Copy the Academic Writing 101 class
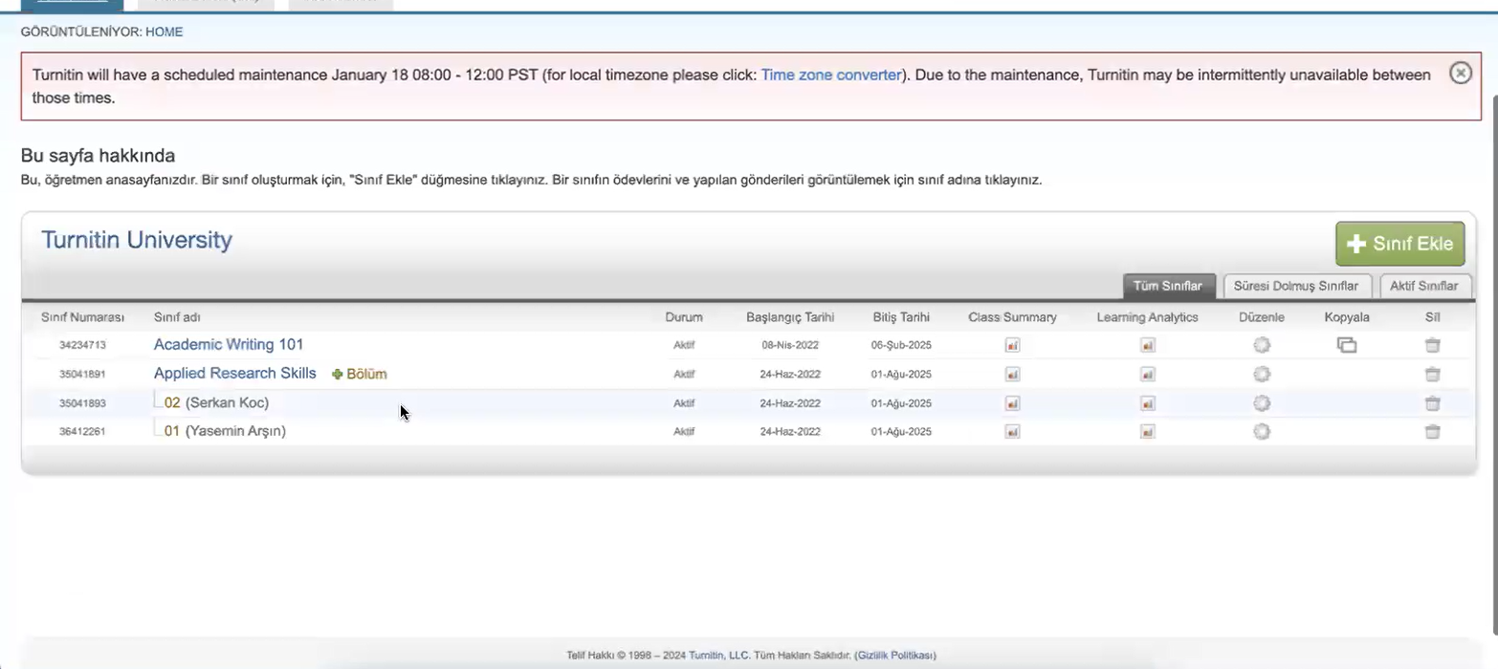Viewport: 1498px width, 669px height. 1346,345
